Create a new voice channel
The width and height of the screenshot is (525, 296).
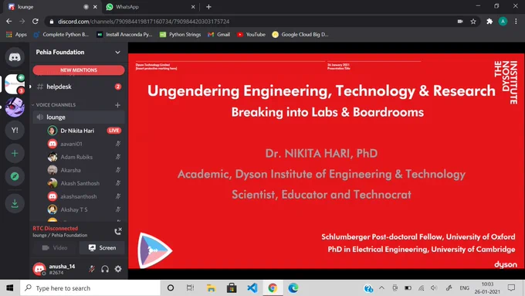(x=117, y=105)
